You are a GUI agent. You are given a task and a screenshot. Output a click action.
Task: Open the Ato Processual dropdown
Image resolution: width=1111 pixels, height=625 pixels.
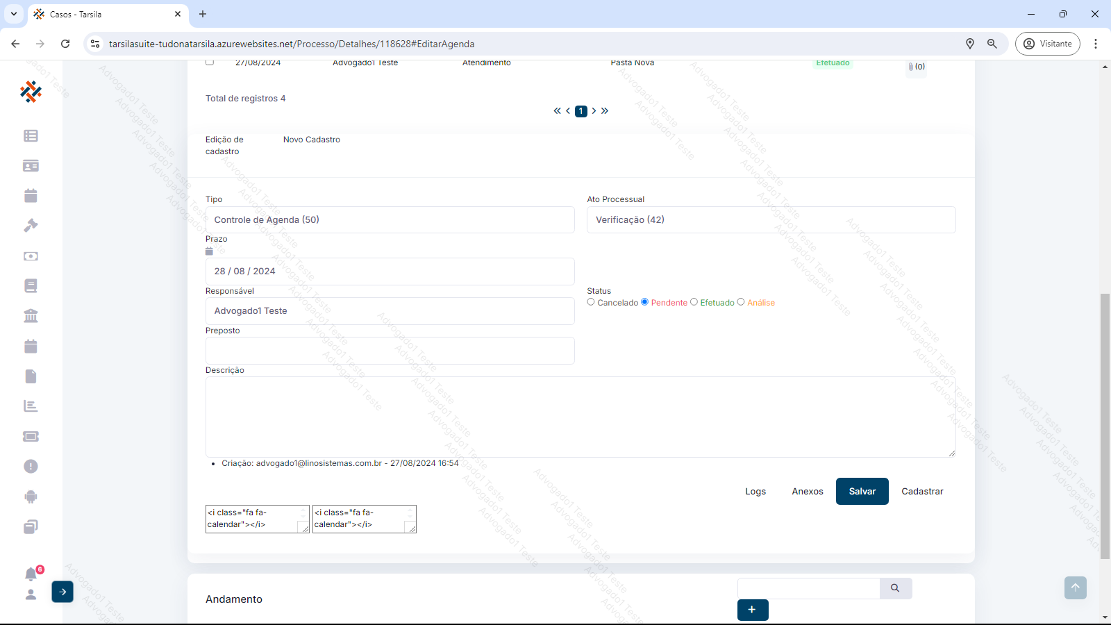click(x=771, y=220)
